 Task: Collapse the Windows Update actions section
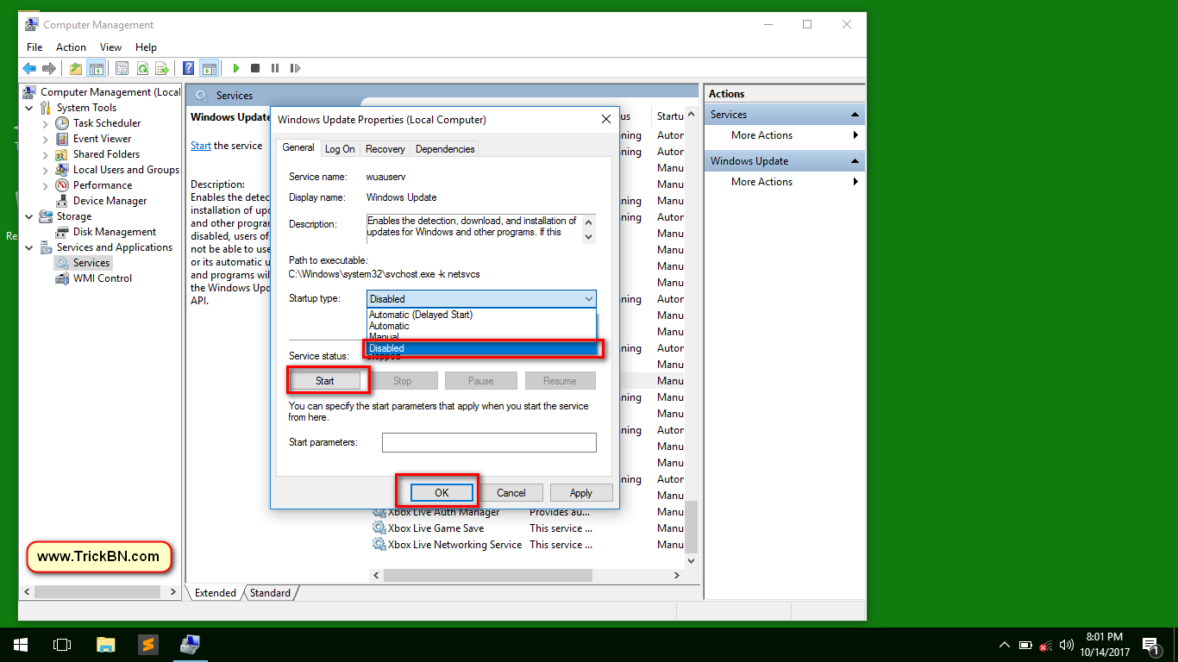click(855, 161)
